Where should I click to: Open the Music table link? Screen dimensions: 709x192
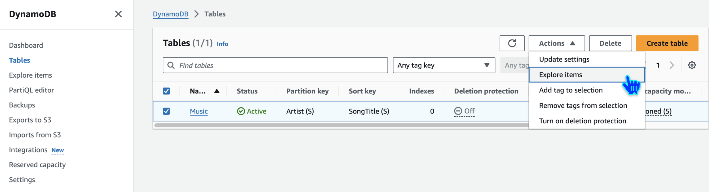pyautogui.click(x=199, y=111)
